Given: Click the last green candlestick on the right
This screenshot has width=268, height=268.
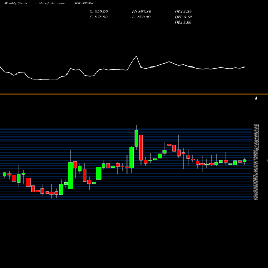Looking at the screenshot, I should click(x=244, y=161).
